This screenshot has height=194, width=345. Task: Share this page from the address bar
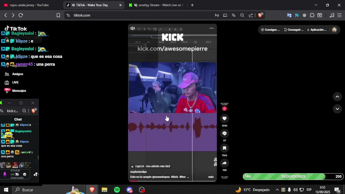click(251, 15)
